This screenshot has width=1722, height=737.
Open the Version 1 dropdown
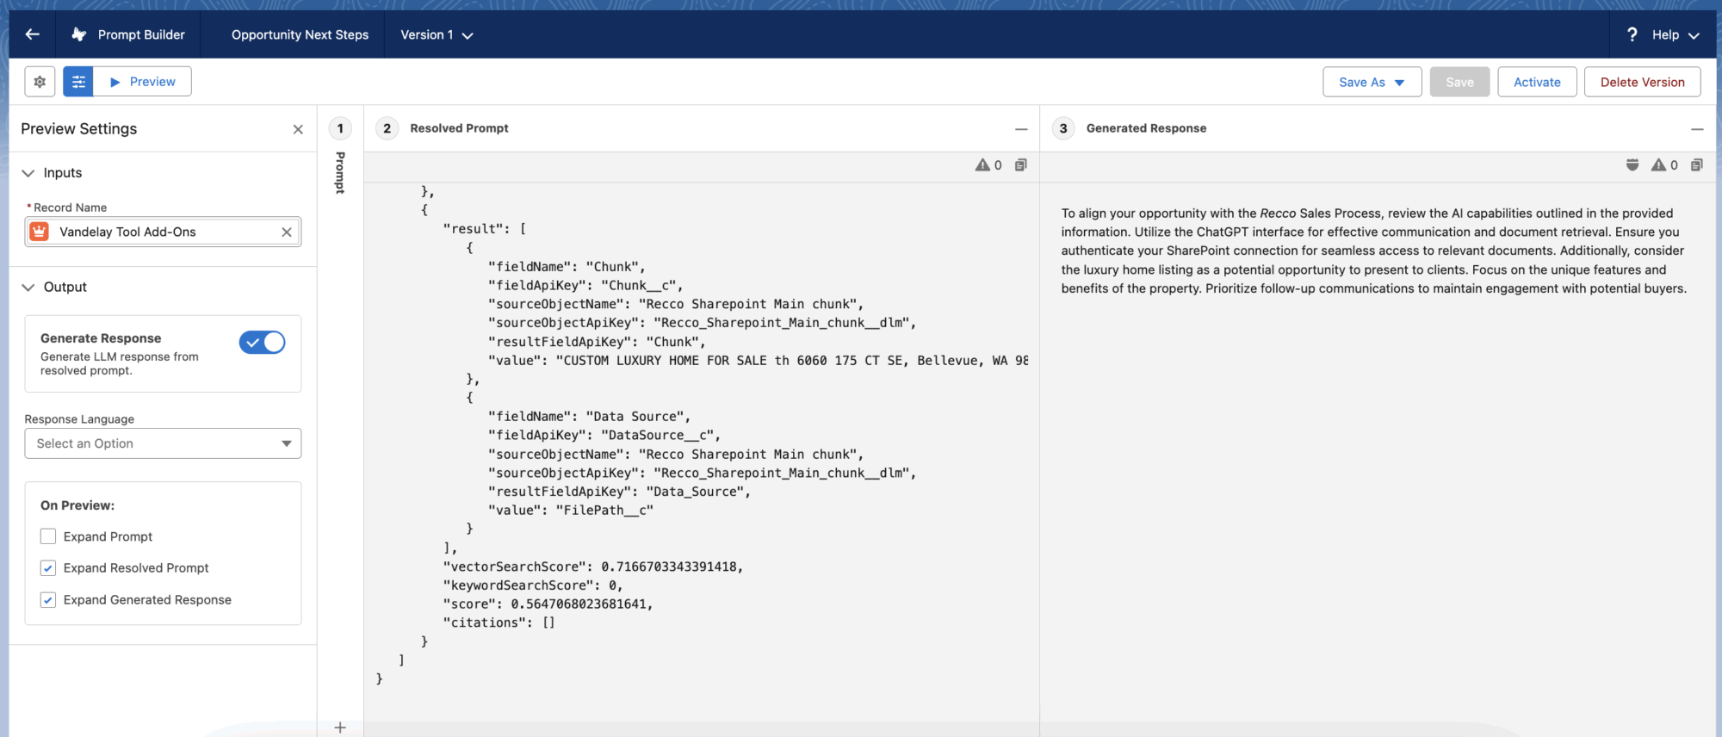[437, 34]
